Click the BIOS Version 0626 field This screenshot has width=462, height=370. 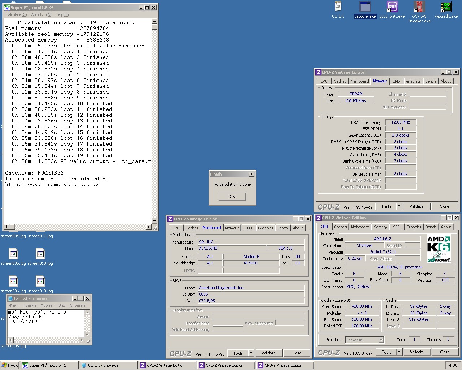coord(251,294)
